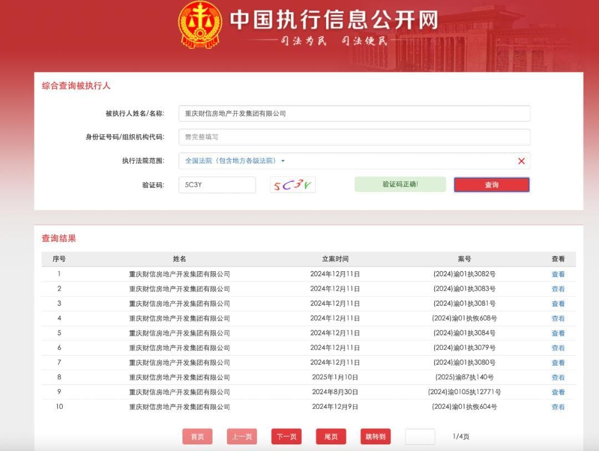Viewport: 599px width, 451px height.
Task: Focus the page number jump input box
Action: coord(420,437)
